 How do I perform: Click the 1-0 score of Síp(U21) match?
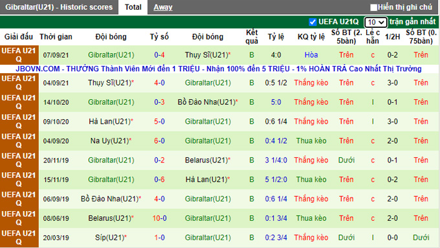159,238
